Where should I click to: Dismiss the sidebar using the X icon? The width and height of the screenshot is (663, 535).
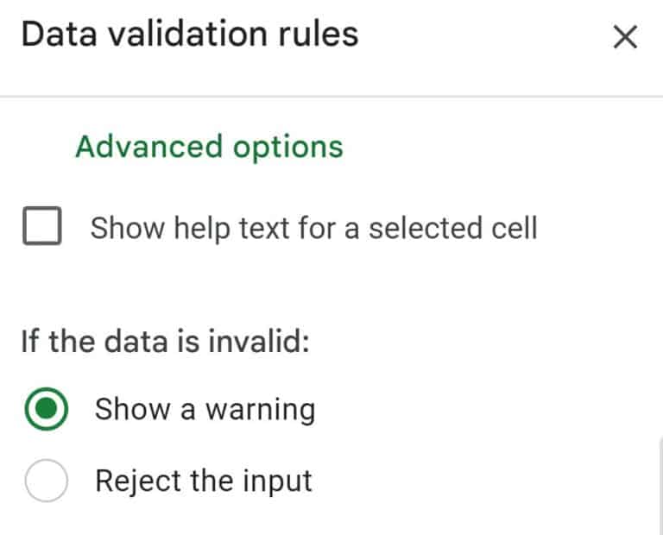click(625, 37)
